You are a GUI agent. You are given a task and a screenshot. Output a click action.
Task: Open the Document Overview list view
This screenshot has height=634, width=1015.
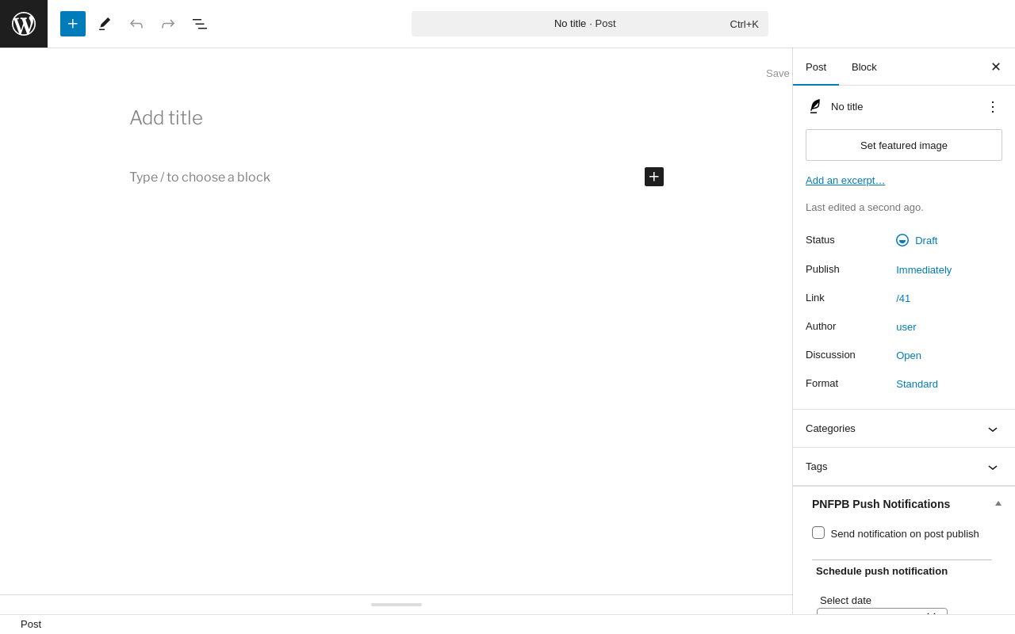200,24
